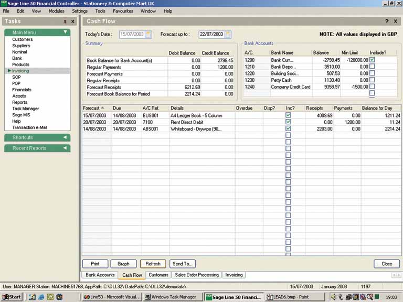Switch to LEAD6.bmp - Paint taskbar button
Image resolution: width=403 pixels, height=302 pixels.
(x=294, y=297)
